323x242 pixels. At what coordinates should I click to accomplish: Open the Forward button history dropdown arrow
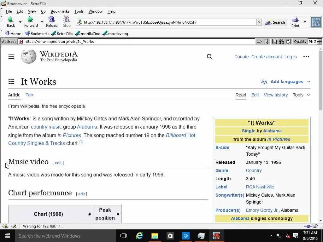point(42,22)
